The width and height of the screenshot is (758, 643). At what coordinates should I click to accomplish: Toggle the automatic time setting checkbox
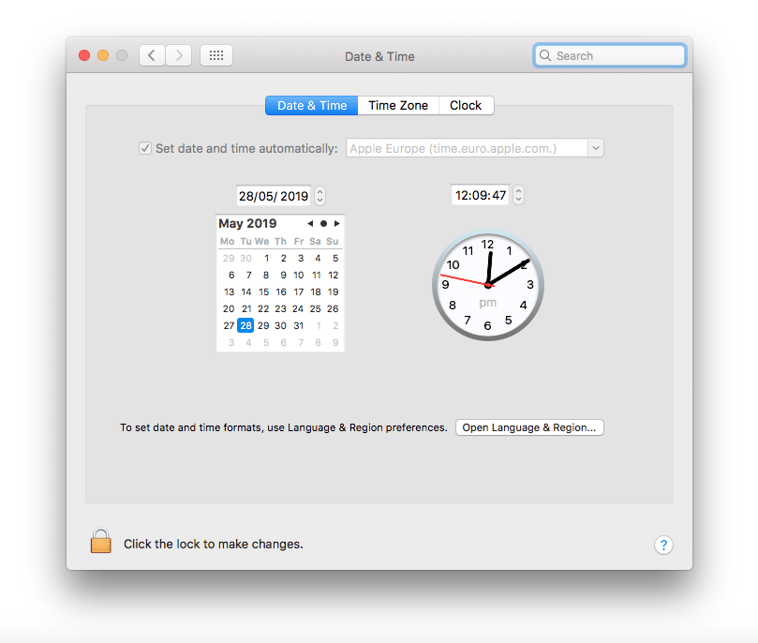click(x=145, y=147)
